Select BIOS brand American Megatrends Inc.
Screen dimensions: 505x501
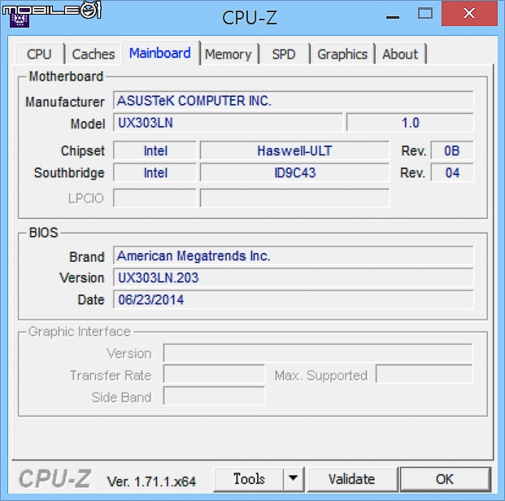coord(294,256)
